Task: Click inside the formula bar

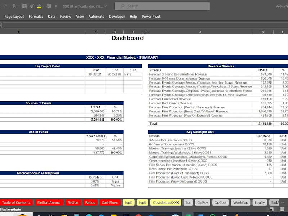Action: pyautogui.click(x=145, y=25)
